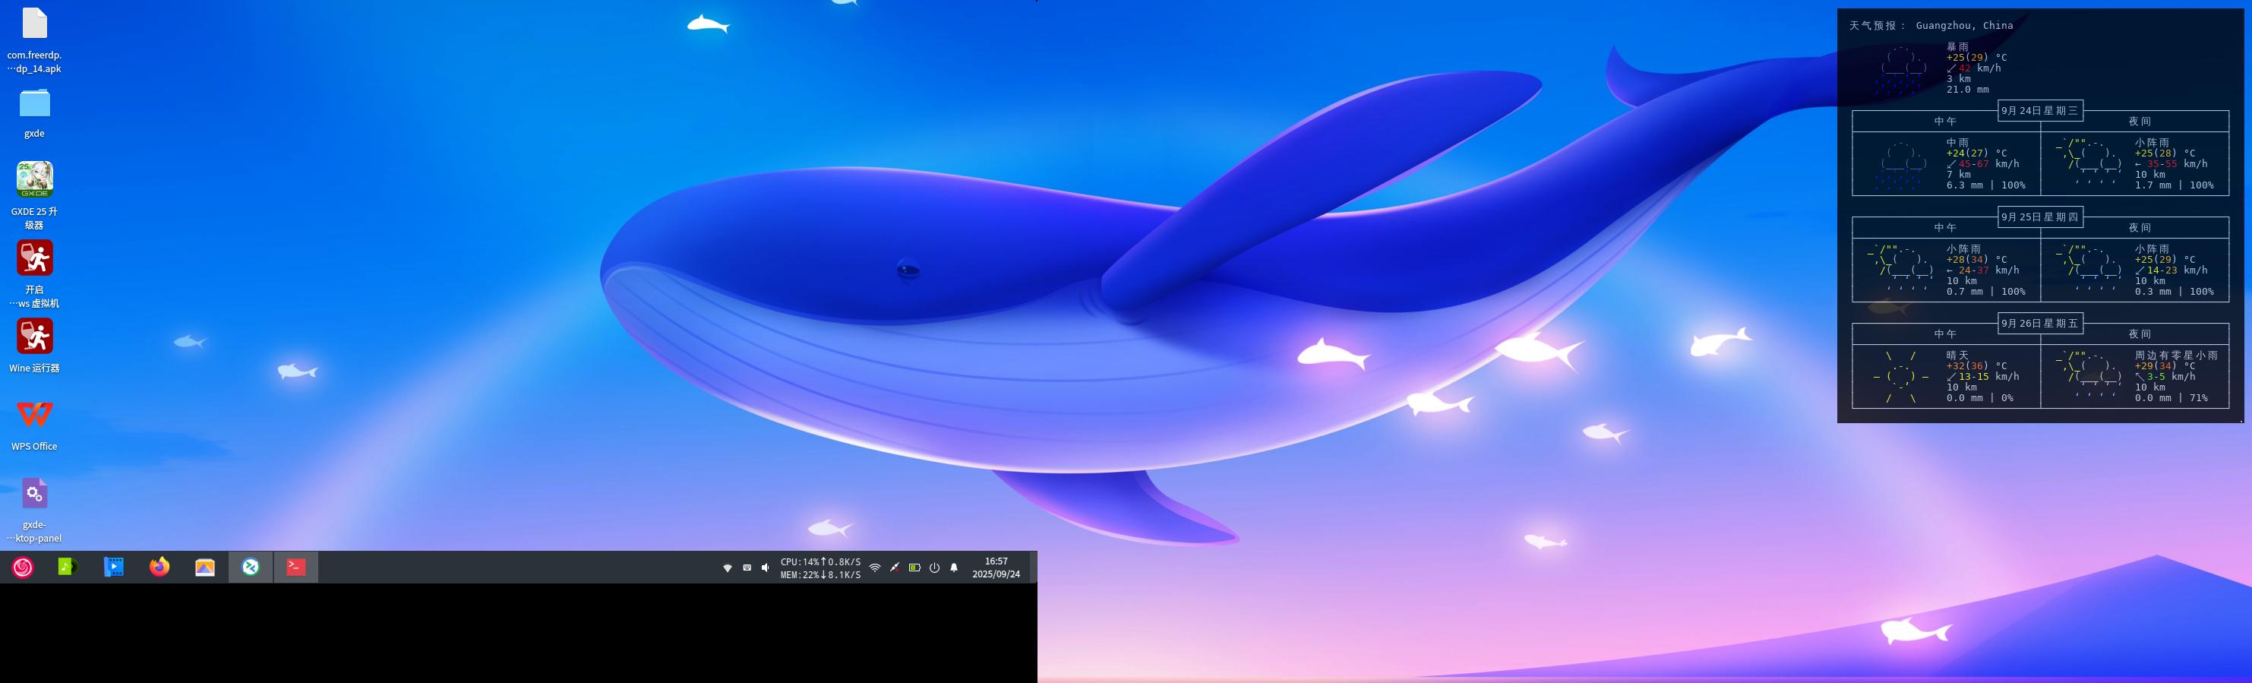Open the 16:57 clock and date
The height and width of the screenshot is (683, 2252).
coord(996,568)
